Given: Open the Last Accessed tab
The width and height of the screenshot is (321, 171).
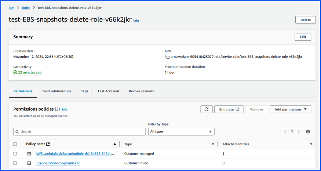Looking at the screenshot, I should 108,91.
